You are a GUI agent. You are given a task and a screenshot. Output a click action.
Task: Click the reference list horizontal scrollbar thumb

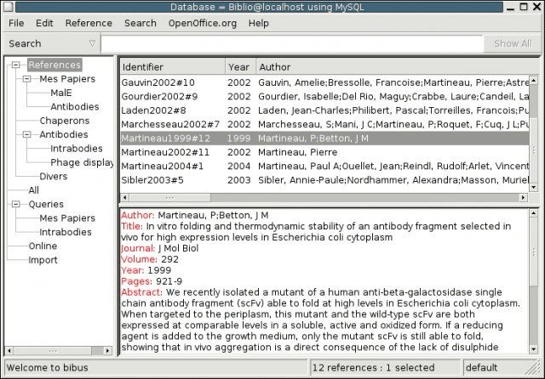click(170, 198)
